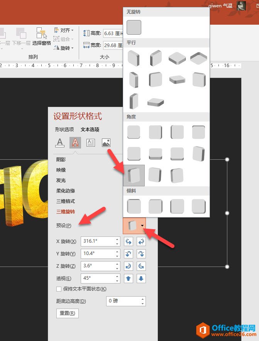Select the text effects icon
The image size is (259, 341).
point(75,143)
